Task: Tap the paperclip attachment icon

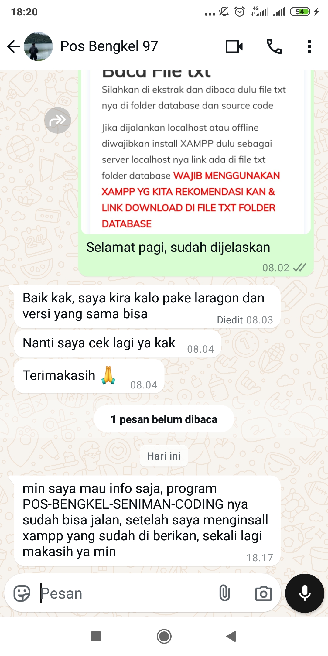Action: coord(224,593)
